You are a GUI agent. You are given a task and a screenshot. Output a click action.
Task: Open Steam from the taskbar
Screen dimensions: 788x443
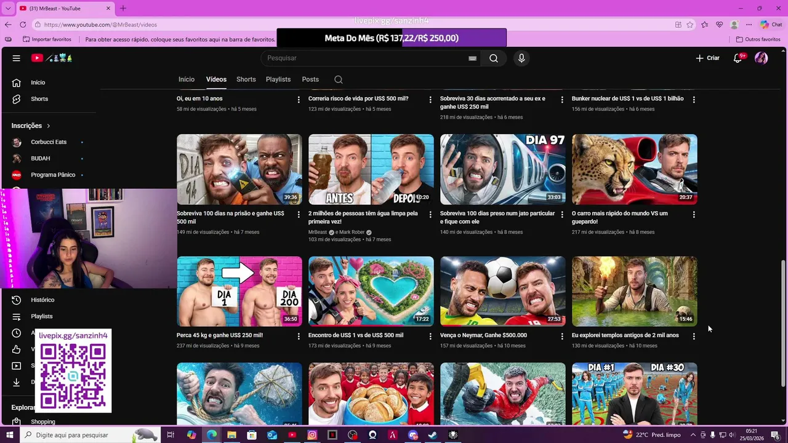click(433, 435)
